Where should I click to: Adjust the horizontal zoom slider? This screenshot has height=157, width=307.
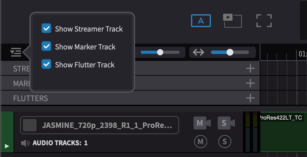point(230,52)
